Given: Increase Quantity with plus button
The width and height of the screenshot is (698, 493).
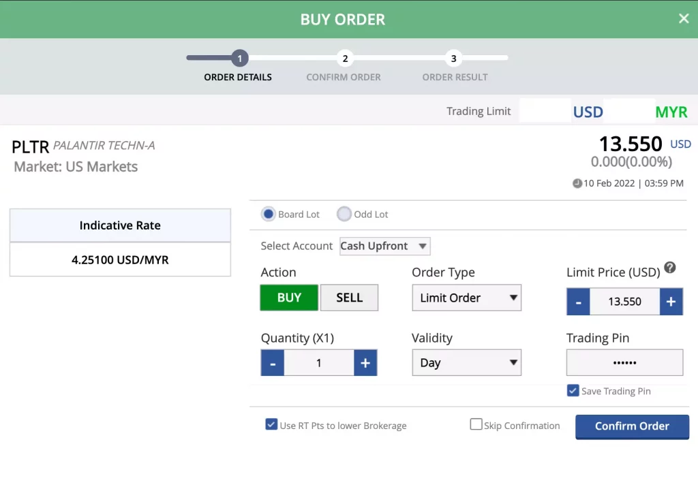Looking at the screenshot, I should click(365, 363).
